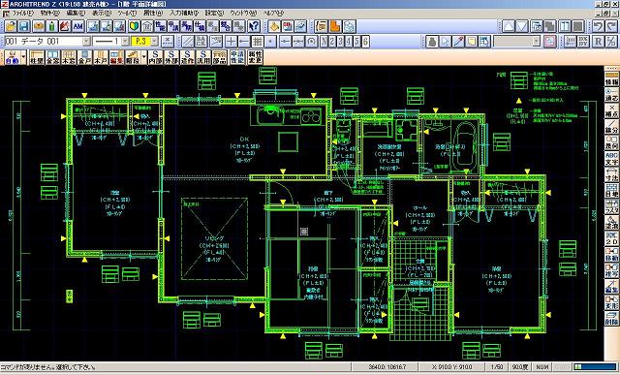Image resolution: width=620 pixels, height=375 pixels.
Task: Click the S 内部 button
Action: click(x=155, y=57)
